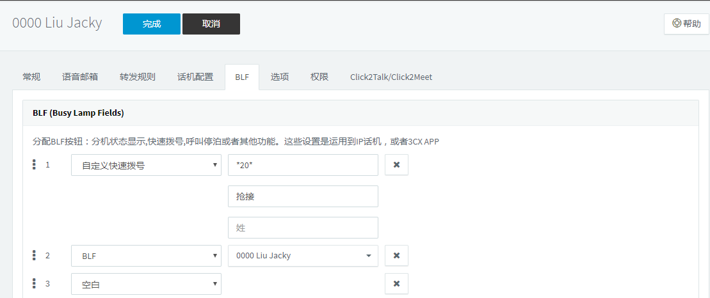Click the drag handle for BLF row 3
The height and width of the screenshot is (298, 710).
tap(34, 283)
